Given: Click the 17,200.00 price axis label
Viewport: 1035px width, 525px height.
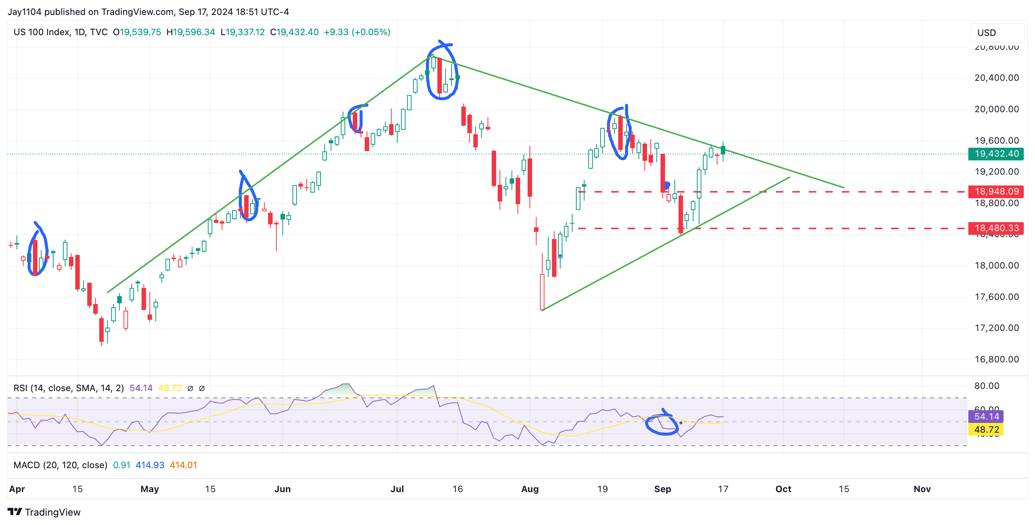Looking at the screenshot, I should click(996, 328).
